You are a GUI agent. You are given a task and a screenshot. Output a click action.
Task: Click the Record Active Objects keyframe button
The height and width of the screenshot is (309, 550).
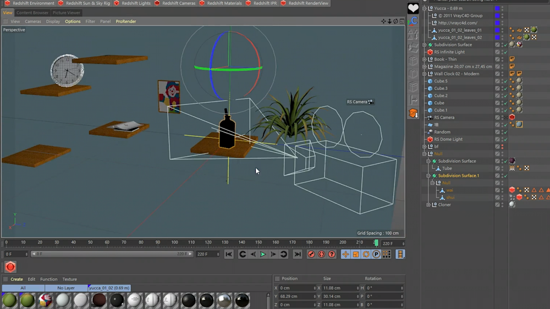coord(311,254)
